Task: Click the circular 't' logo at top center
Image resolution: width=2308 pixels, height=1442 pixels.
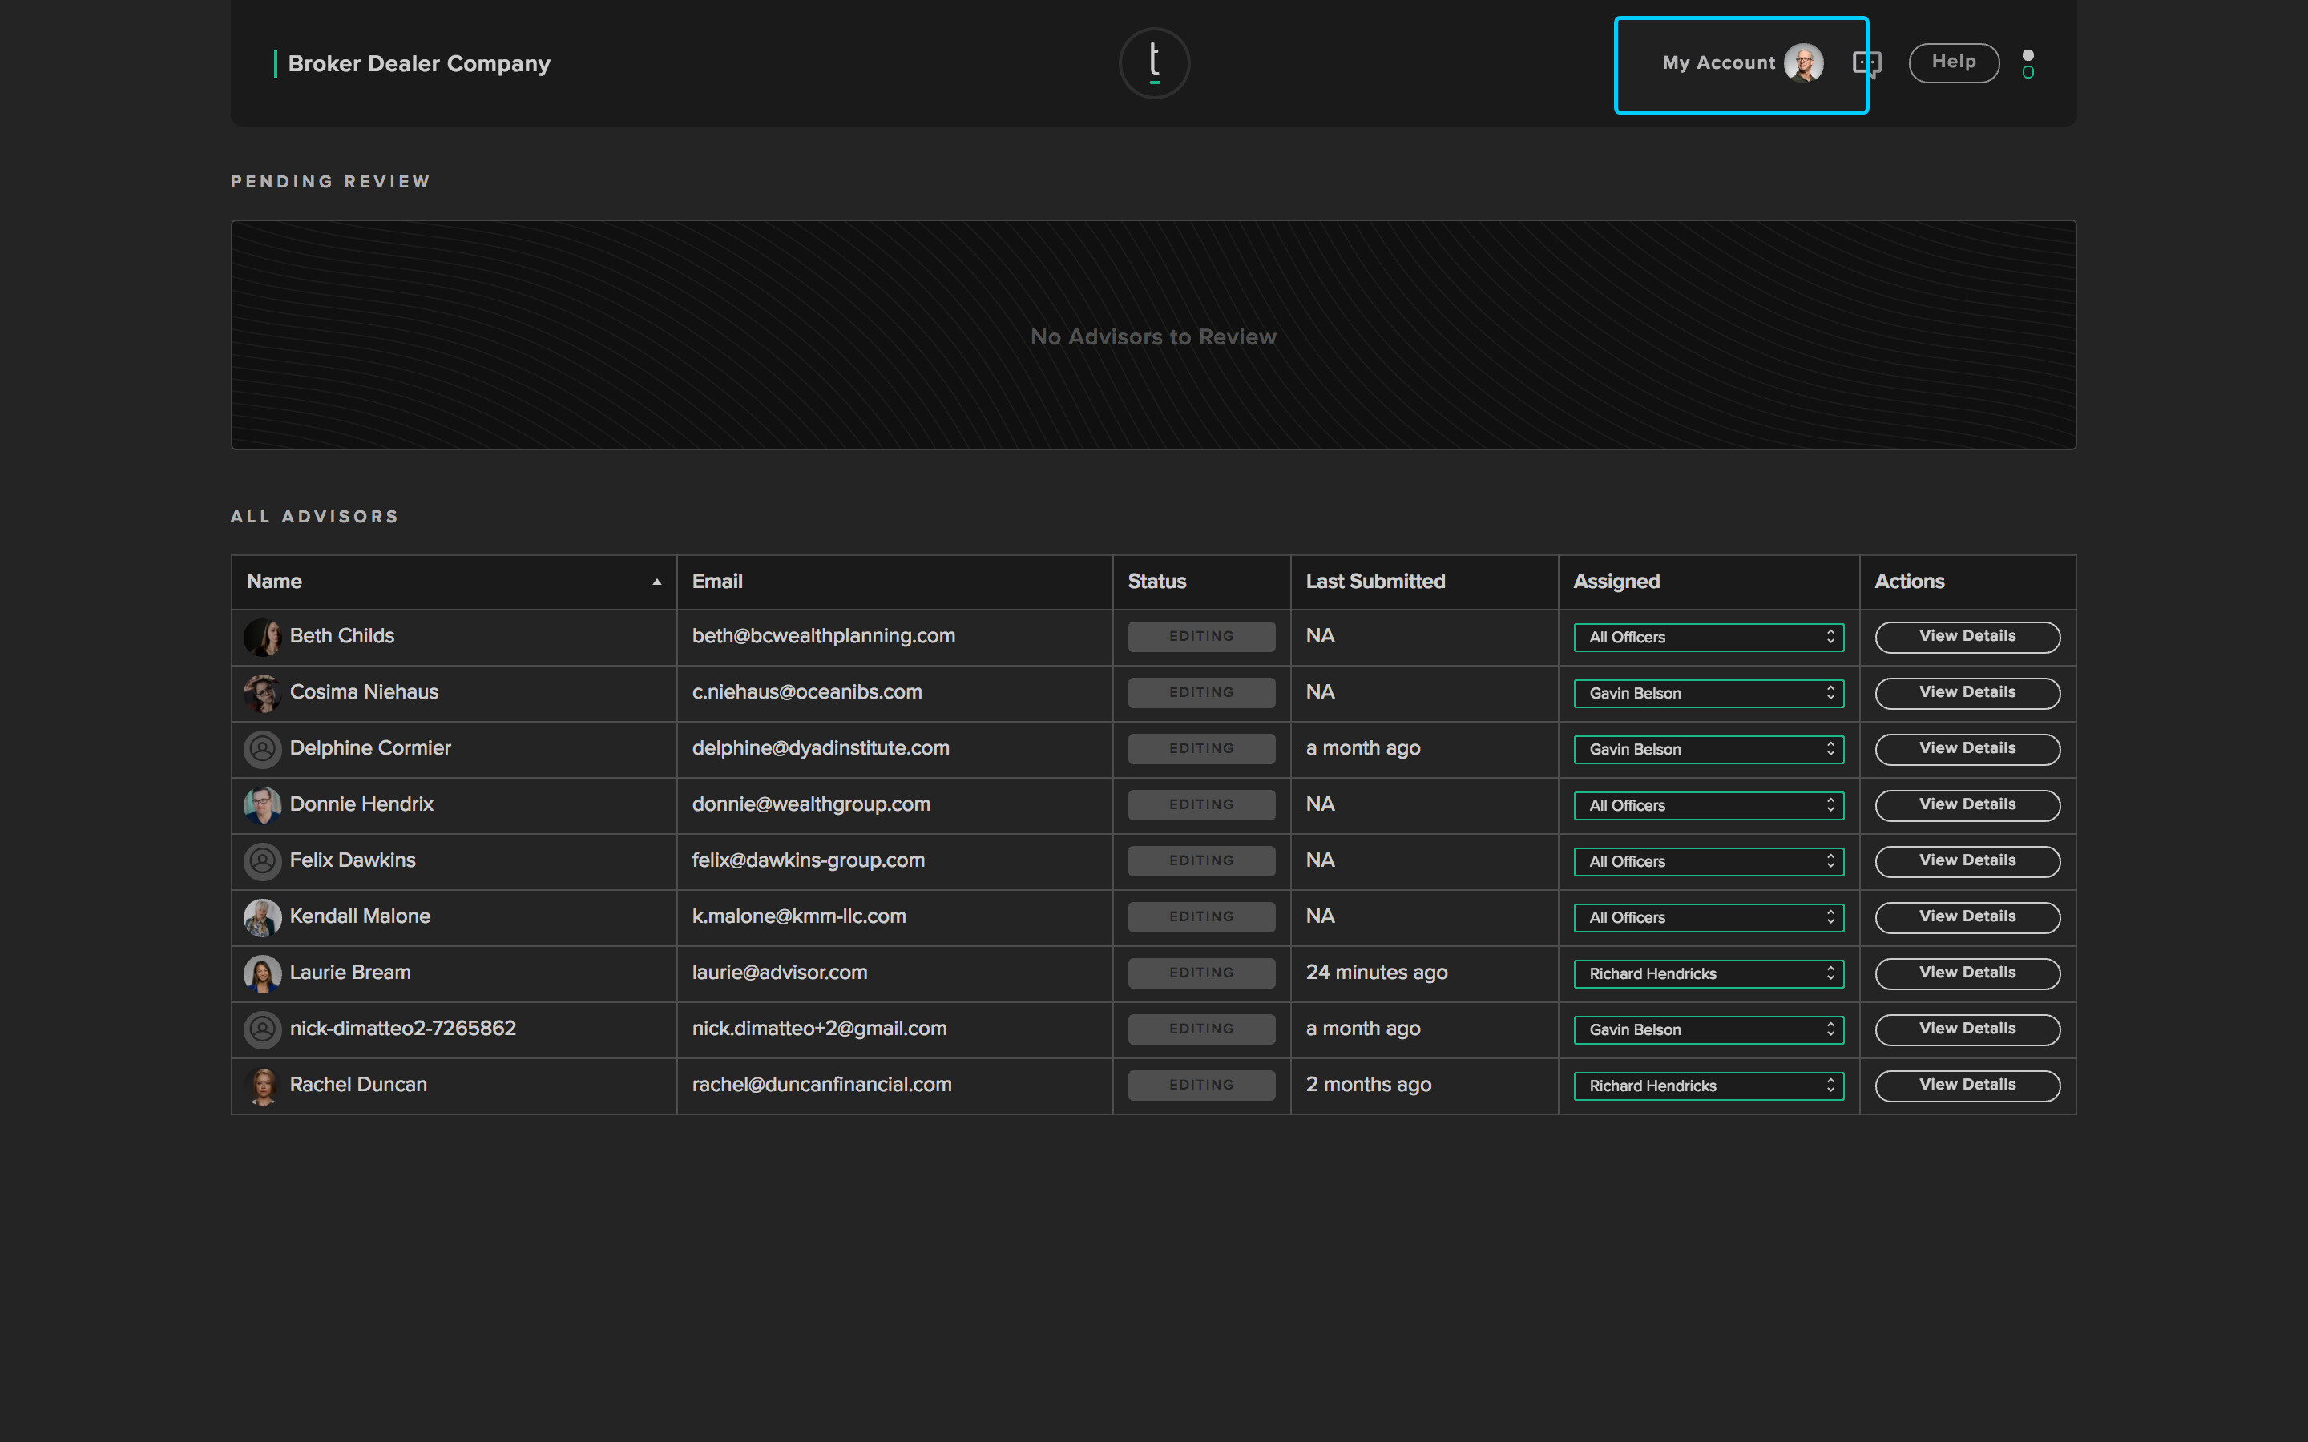Action: coord(1154,63)
